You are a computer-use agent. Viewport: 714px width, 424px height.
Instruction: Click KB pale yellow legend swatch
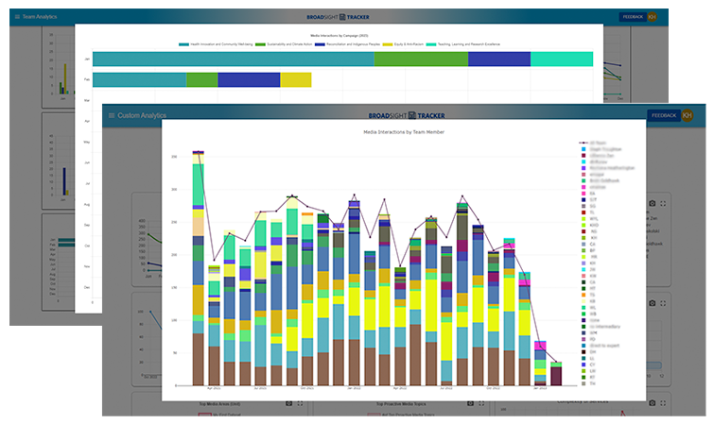583,301
